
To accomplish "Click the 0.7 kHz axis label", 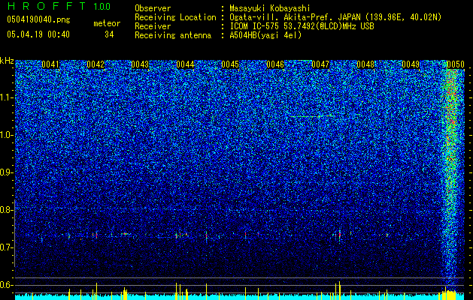I will point(6,247).
